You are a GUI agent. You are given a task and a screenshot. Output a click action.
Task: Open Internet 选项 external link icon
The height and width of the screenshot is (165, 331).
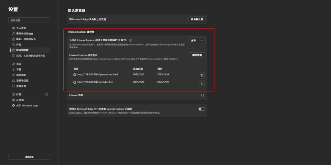pyautogui.click(x=202, y=95)
